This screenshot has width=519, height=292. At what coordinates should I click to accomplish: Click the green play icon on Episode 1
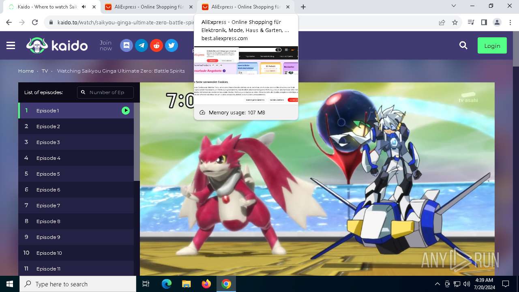tap(126, 110)
